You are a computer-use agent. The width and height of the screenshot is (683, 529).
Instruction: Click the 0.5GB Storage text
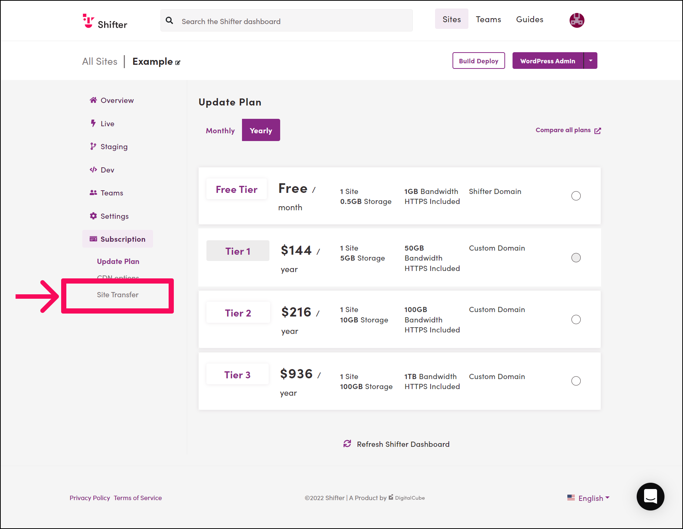coord(366,201)
